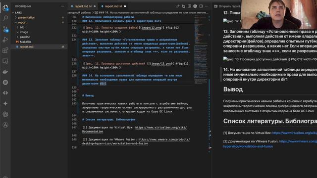This screenshot has height=178, width=317.
Task: Expand the pandoc folder
Action: (x=18, y=37)
